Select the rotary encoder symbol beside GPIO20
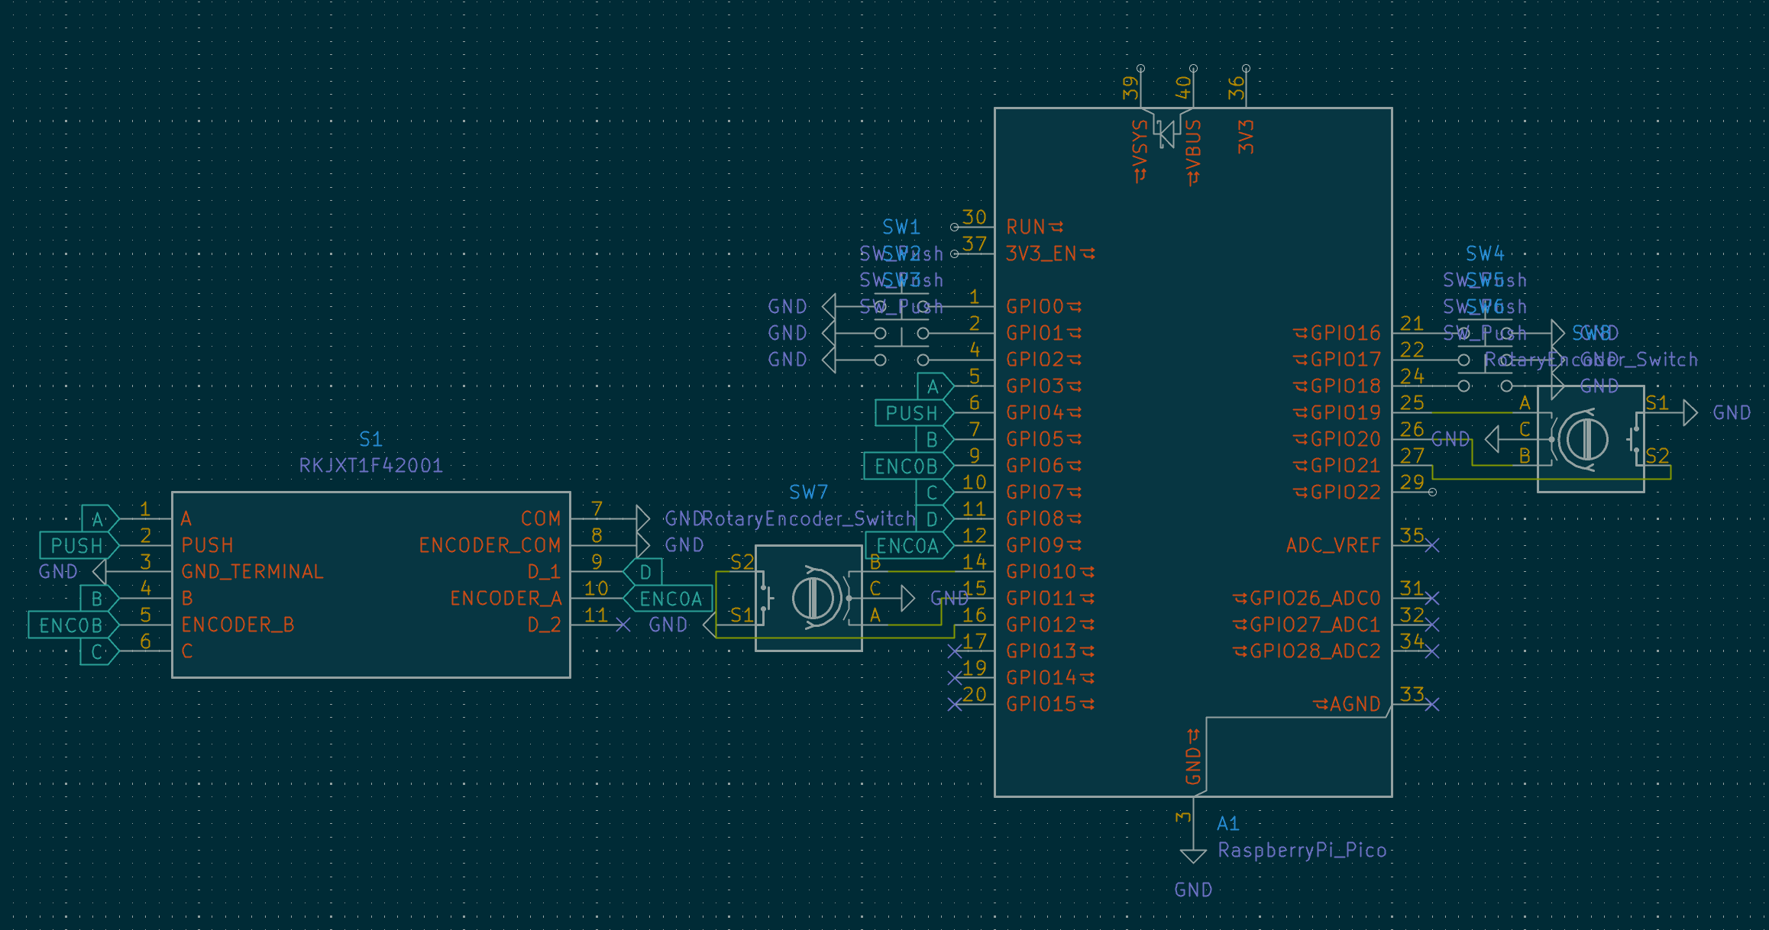 (x=1586, y=440)
